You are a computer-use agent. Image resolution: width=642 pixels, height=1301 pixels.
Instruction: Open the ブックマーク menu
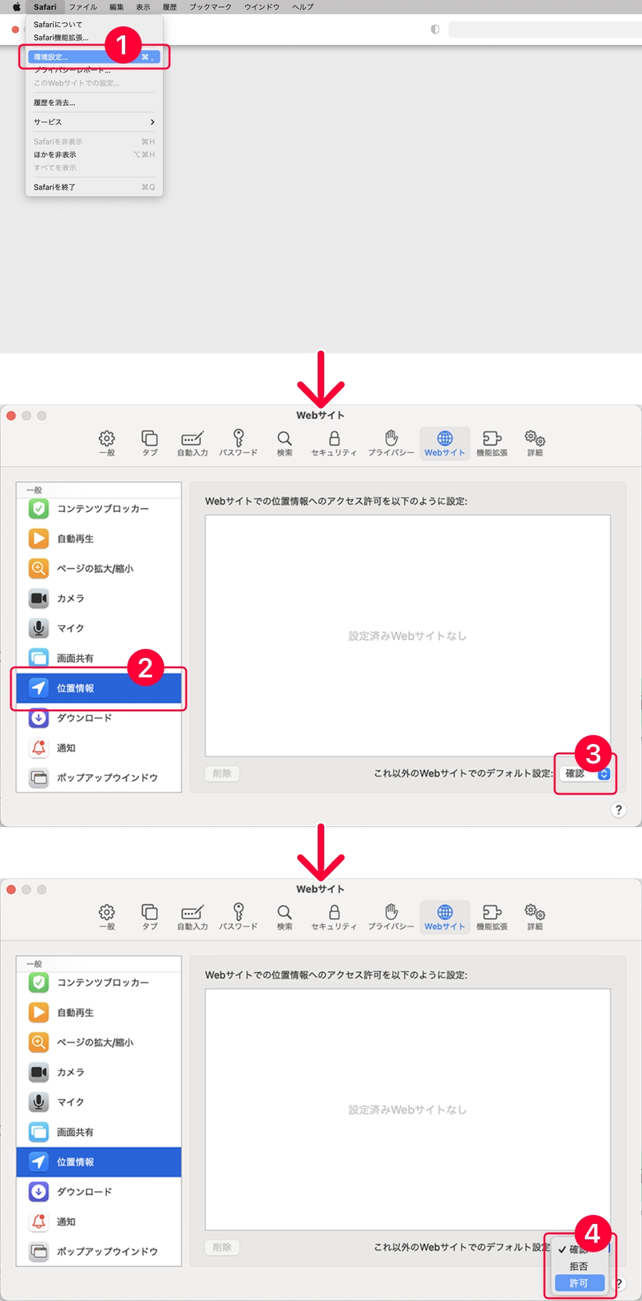pyautogui.click(x=210, y=7)
